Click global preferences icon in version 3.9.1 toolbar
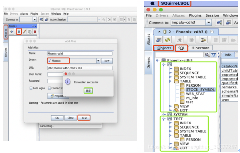240x153 pixels. click(41, 20)
